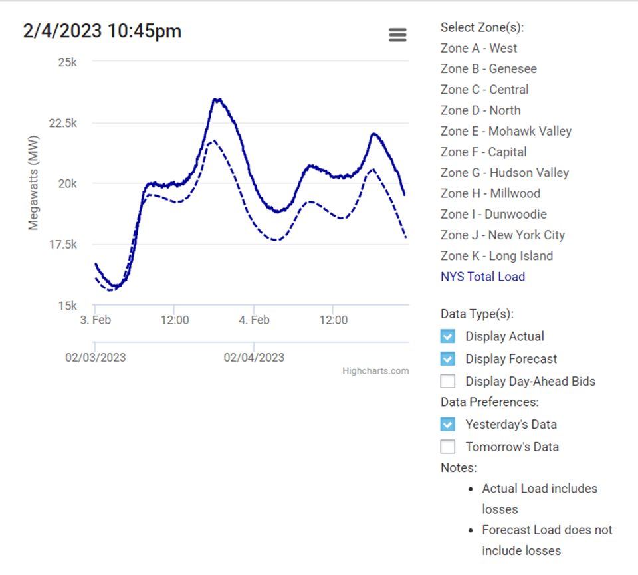Uncheck the Display Actual checkbox

tap(448, 336)
